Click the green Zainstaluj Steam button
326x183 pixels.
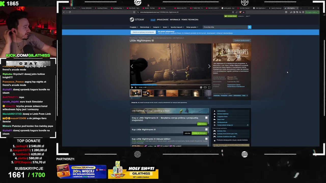pos(230,16)
